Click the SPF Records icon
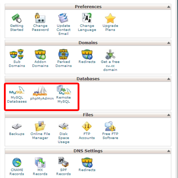The width and height of the screenshot is (178, 178). tap(63, 162)
